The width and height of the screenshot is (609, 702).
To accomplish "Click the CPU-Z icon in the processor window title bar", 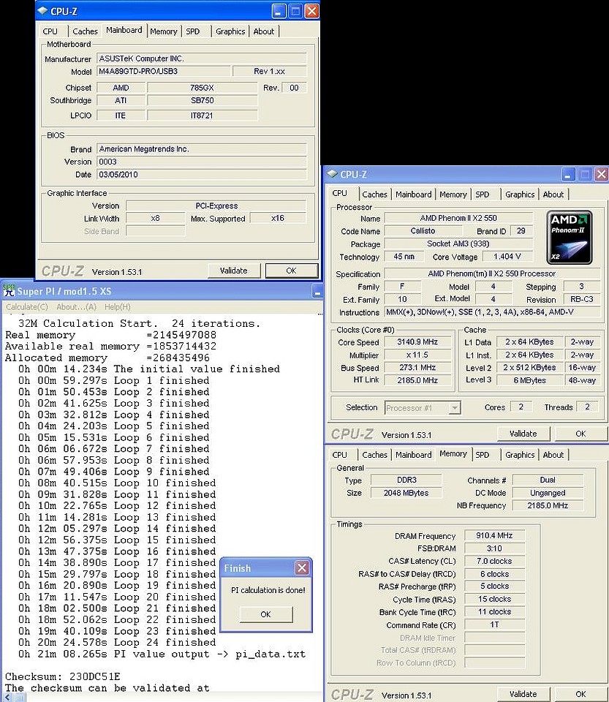I will (x=333, y=174).
